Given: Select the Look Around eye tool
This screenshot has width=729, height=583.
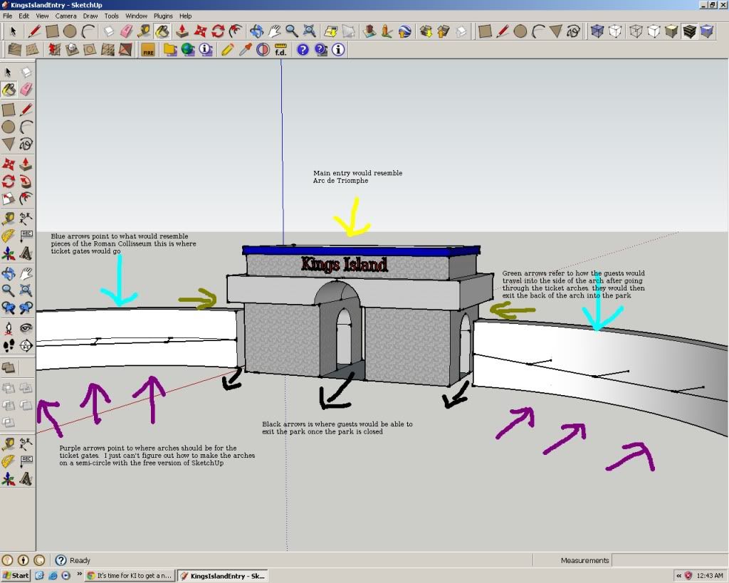Looking at the screenshot, I should pos(26,328).
